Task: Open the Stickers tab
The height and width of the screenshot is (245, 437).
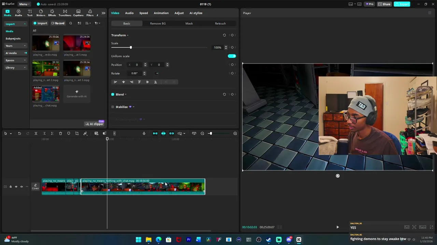Action: click(x=41, y=13)
